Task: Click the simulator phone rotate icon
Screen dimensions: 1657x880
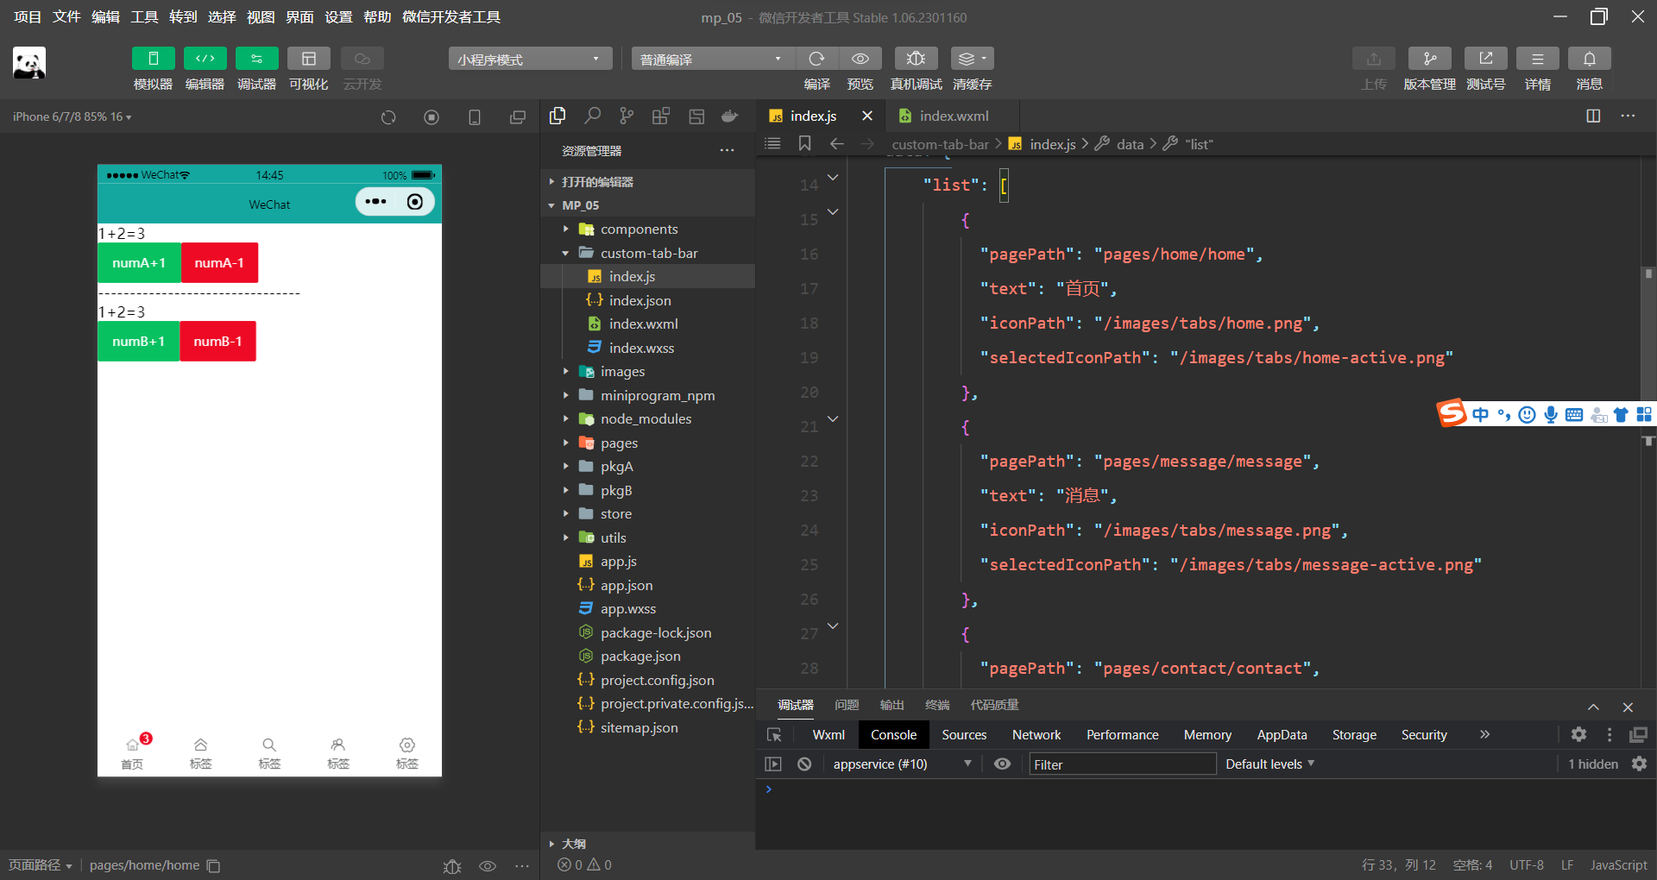Action: point(475,117)
